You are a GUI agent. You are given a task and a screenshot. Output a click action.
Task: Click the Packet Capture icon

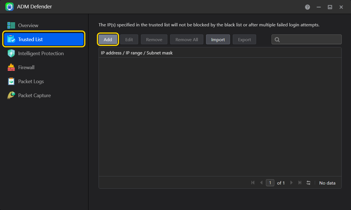click(11, 95)
